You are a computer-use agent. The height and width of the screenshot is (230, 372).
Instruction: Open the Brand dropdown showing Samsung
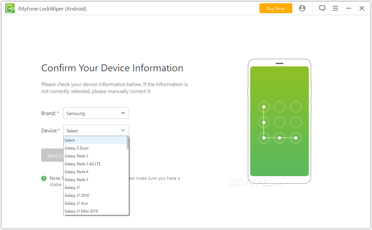(x=96, y=113)
